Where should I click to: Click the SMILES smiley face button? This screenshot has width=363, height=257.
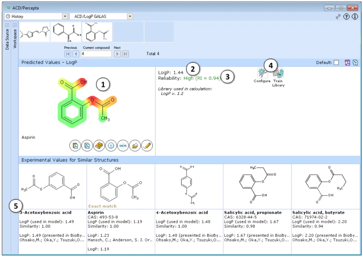pos(111,146)
